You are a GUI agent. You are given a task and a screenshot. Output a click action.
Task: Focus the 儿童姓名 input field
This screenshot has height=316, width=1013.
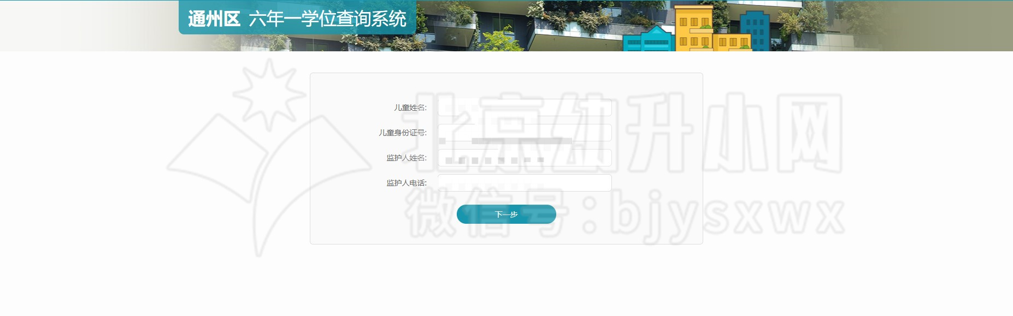[525, 108]
